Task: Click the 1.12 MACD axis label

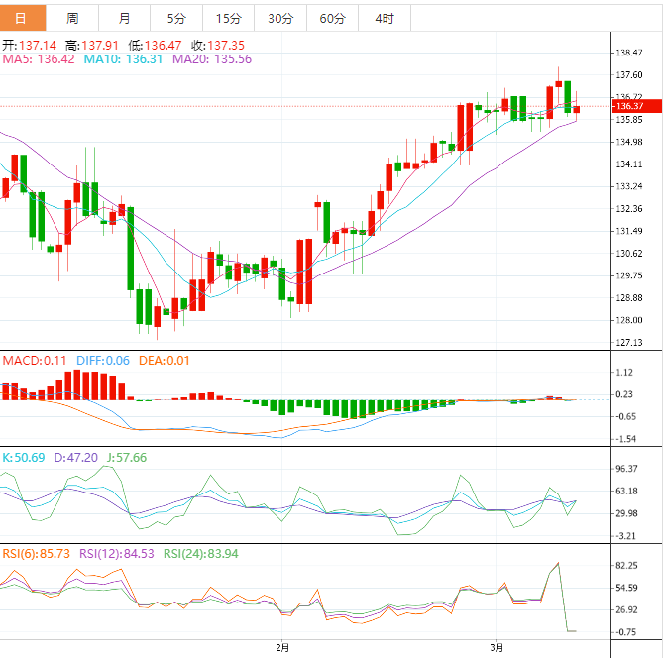Action: pos(624,373)
